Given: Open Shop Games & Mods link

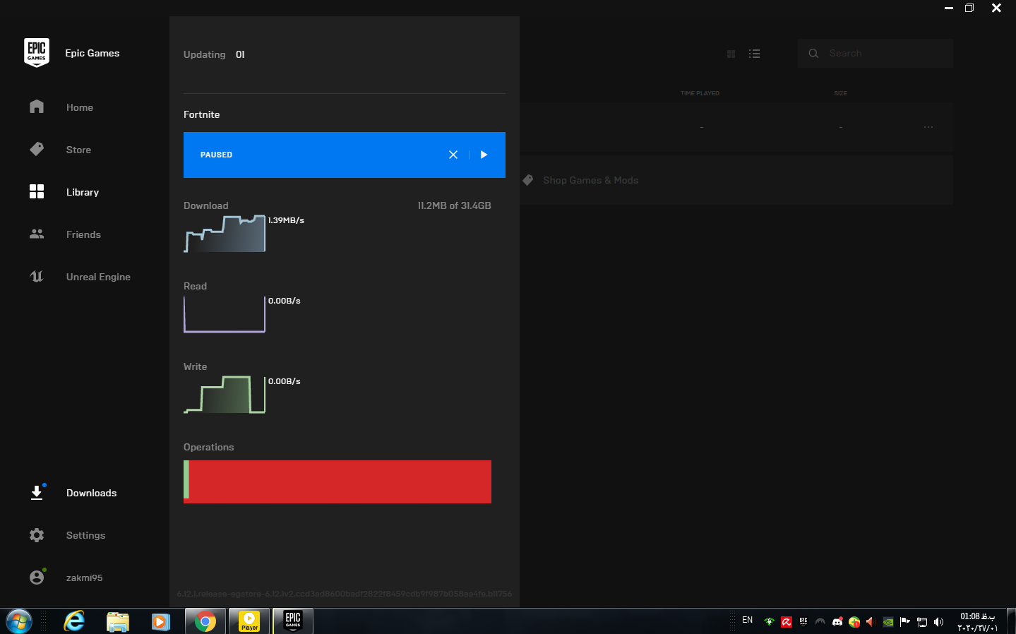Looking at the screenshot, I should coord(590,180).
